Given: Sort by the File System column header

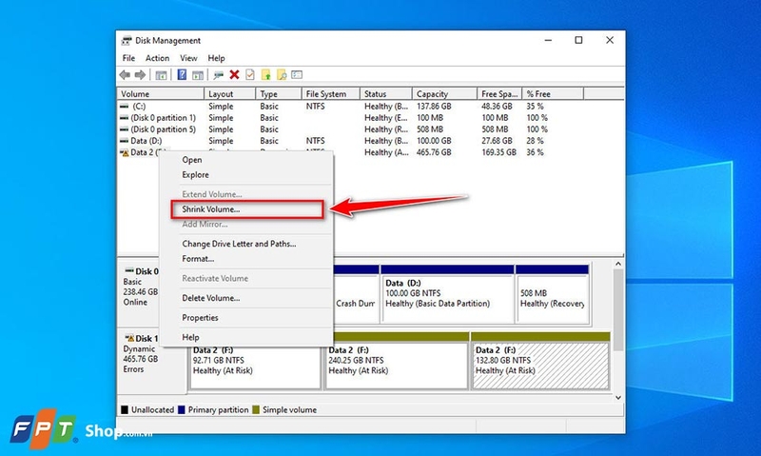Looking at the screenshot, I should pyautogui.click(x=330, y=93).
